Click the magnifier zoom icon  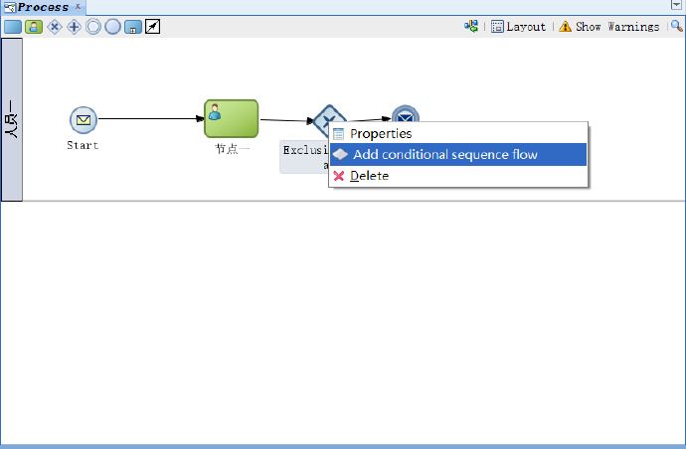point(677,26)
